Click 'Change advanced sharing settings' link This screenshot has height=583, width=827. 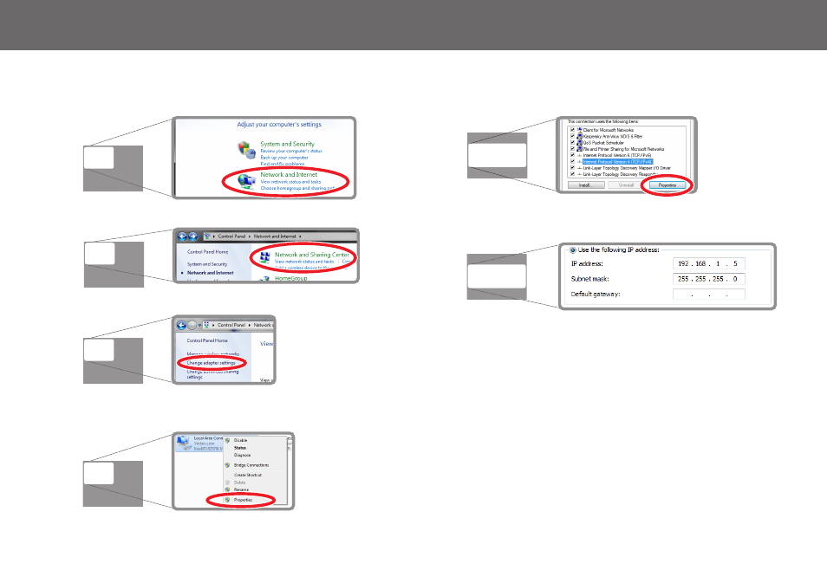point(212,374)
